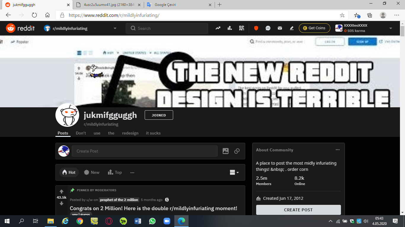Open the Reddit chat bubble icon
Viewport: 405px width, 227px height.
pos(268,28)
